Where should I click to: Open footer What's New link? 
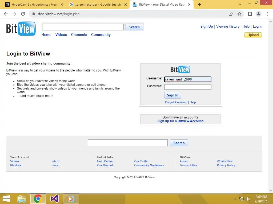[224, 161]
